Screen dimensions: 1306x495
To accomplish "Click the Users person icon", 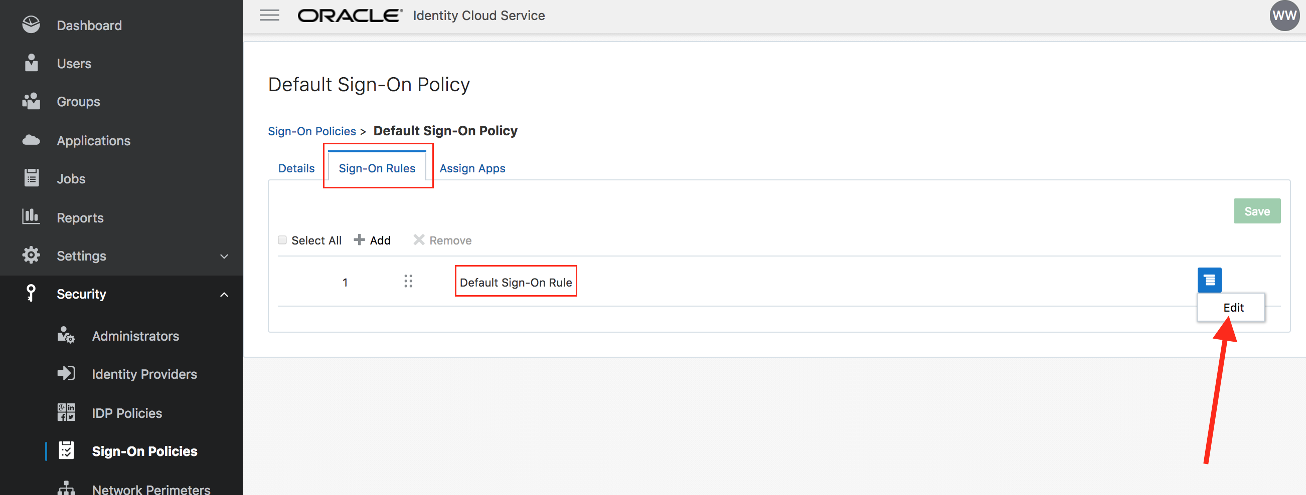I will pyautogui.click(x=32, y=63).
